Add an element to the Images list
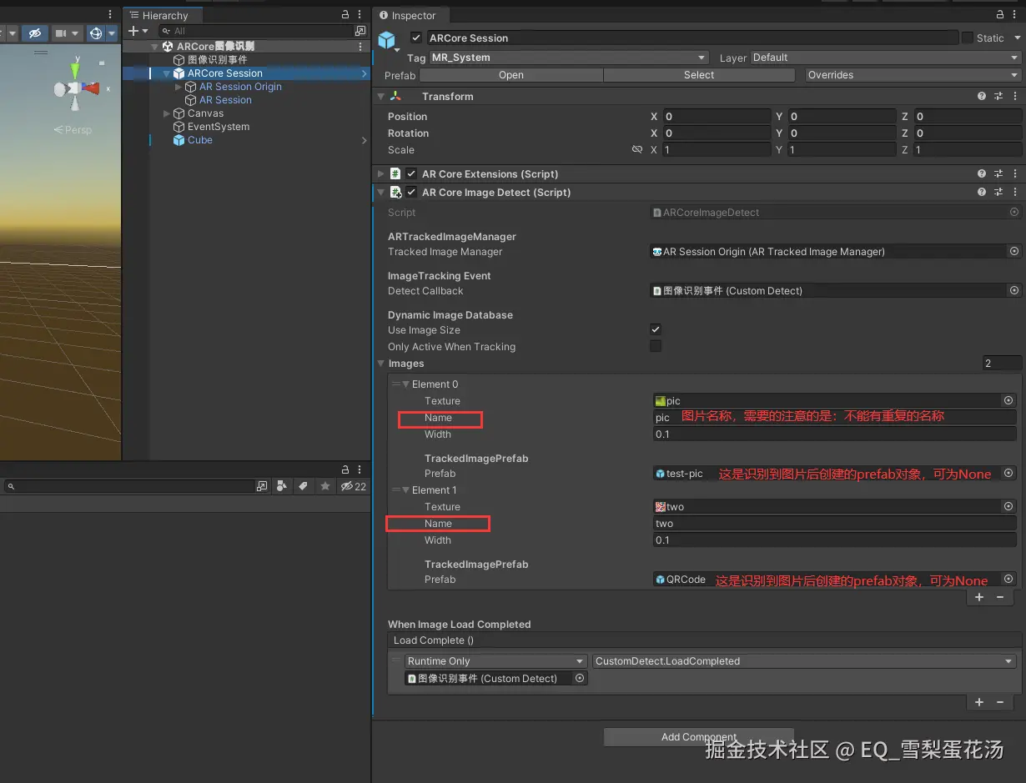The width and height of the screenshot is (1026, 783). [979, 597]
